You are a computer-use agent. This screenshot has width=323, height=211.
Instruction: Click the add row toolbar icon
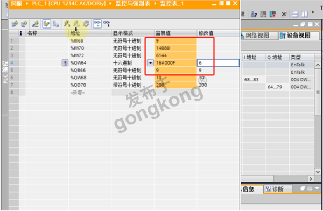click(x=24, y=24)
